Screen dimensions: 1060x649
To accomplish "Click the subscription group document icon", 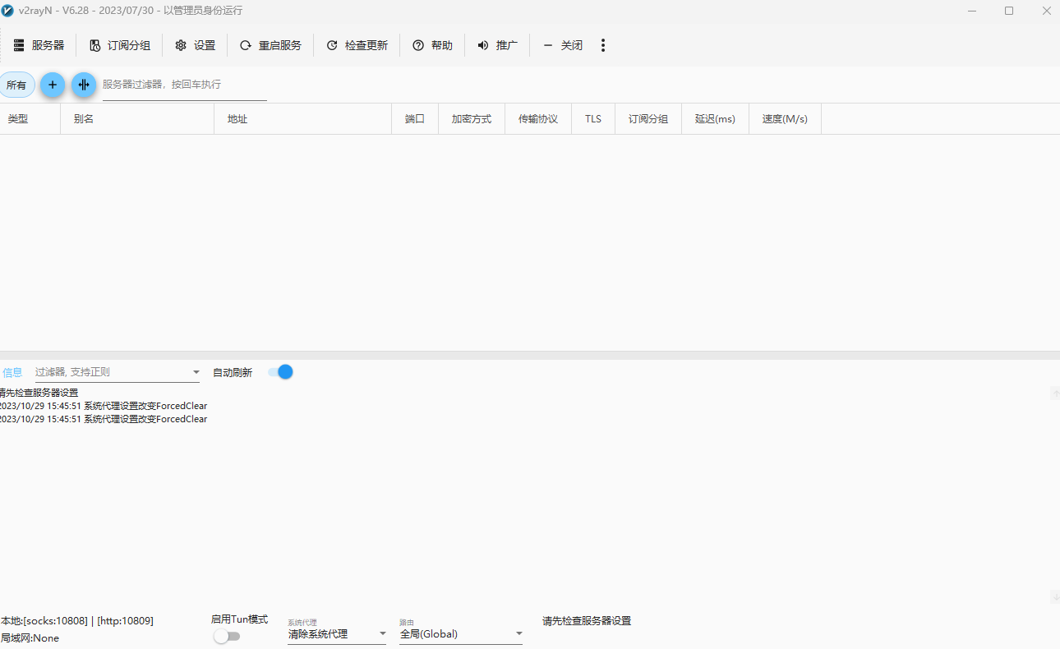I will (x=95, y=45).
